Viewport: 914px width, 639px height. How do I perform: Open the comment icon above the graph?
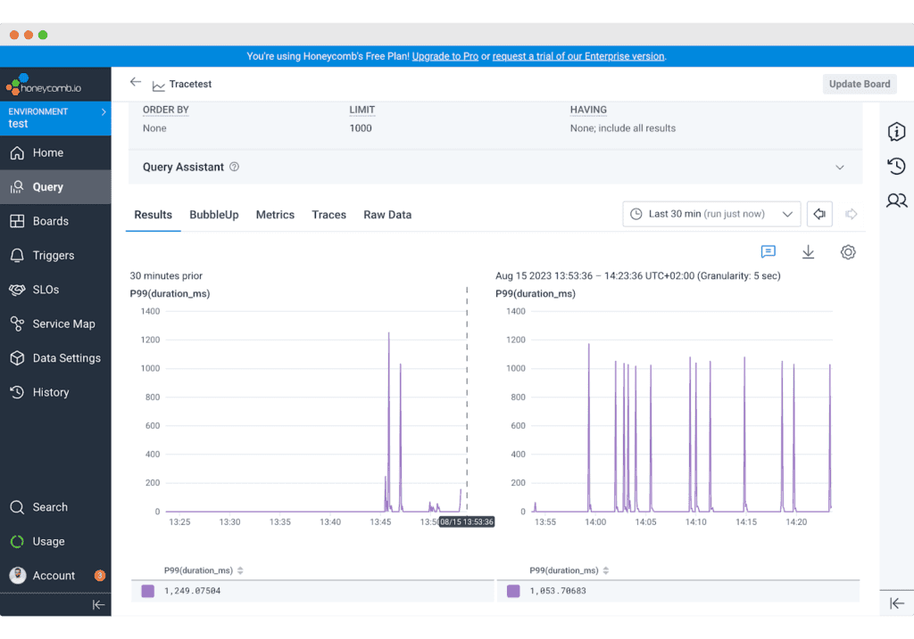pos(768,252)
